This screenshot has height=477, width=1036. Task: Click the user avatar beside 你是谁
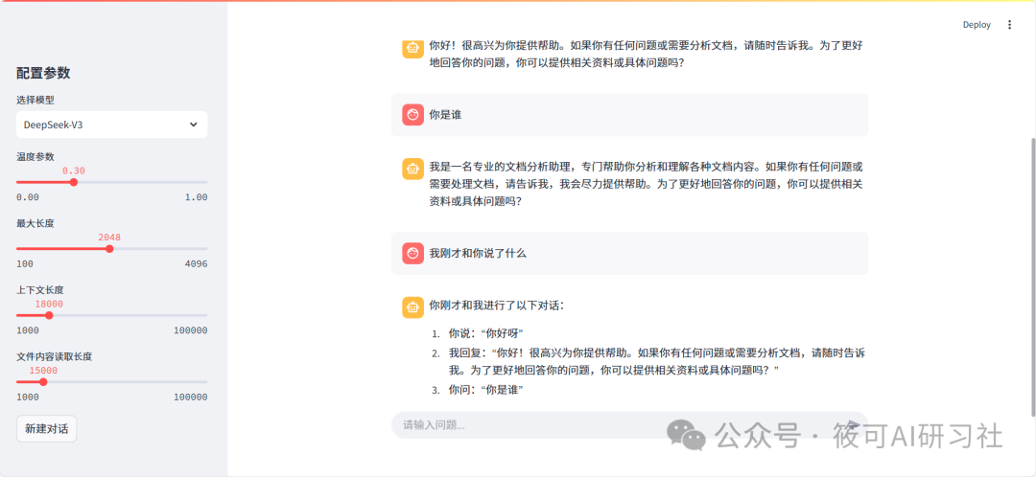pyautogui.click(x=412, y=115)
